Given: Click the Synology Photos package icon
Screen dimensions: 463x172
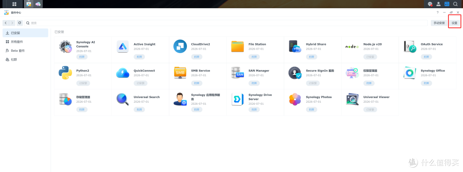Looking at the screenshot, I should [x=295, y=99].
